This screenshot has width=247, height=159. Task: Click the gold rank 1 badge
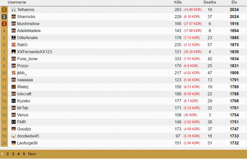click(x=4, y=10)
